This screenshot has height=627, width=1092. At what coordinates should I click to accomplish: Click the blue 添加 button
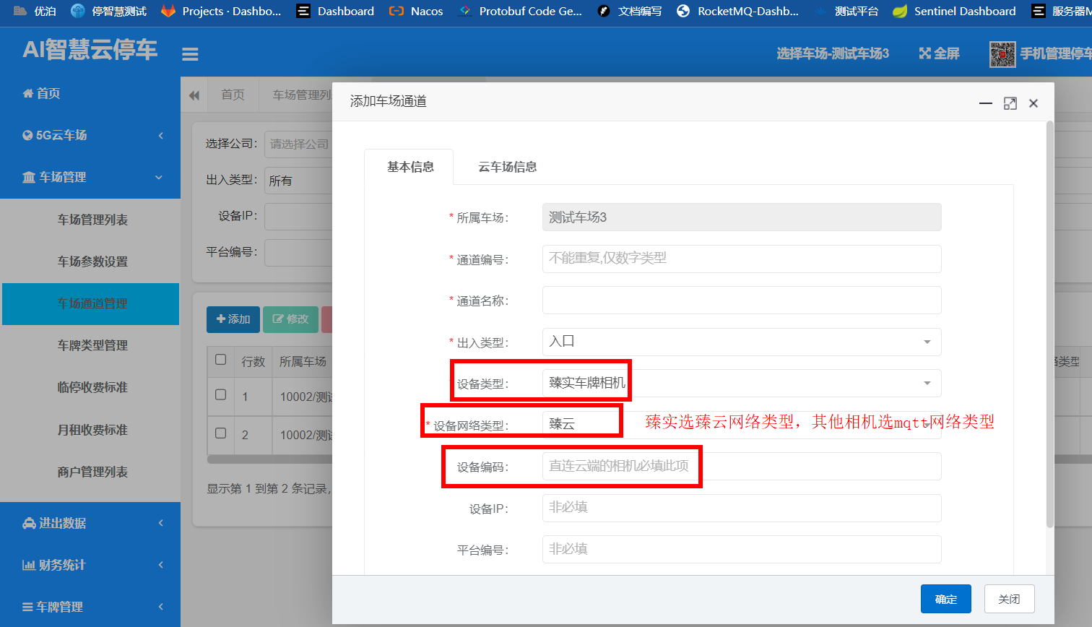click(233, 319)
